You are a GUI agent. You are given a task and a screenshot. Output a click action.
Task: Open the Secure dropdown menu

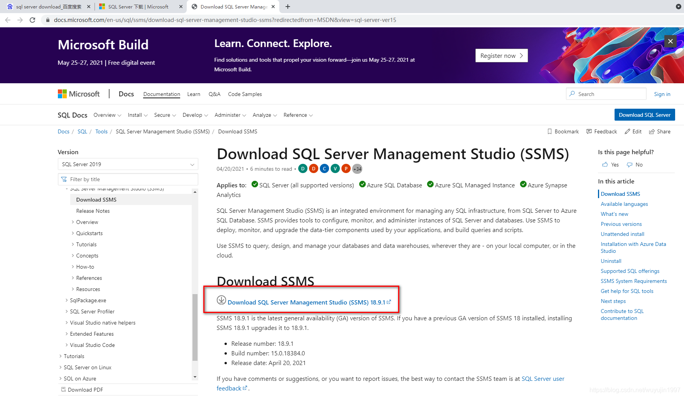point(165,115)
